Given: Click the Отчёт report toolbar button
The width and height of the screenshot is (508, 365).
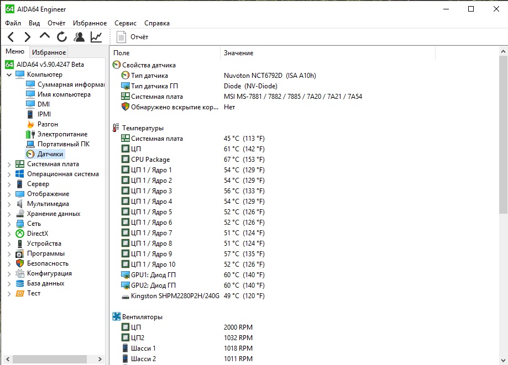Looking at the screenshot, I should point(132,37).
